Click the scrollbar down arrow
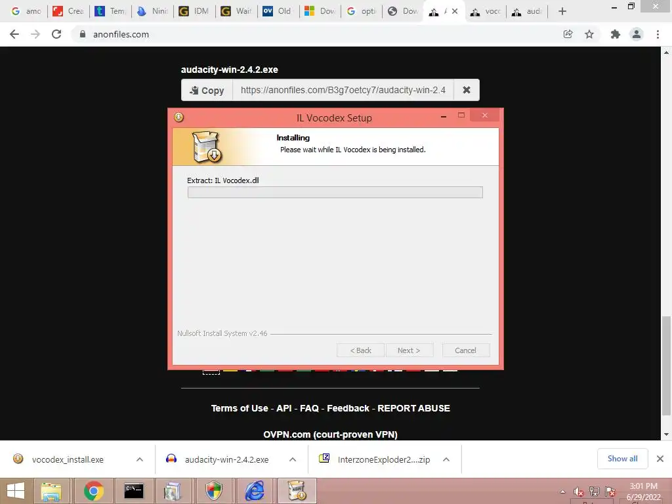The width and height of the screenshot is (672, 504). (666, 434)
